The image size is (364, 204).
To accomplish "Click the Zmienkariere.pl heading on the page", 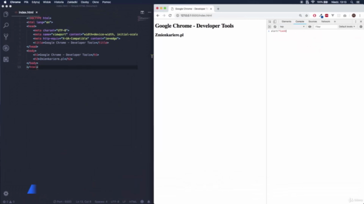I will [x=169, y=35].
